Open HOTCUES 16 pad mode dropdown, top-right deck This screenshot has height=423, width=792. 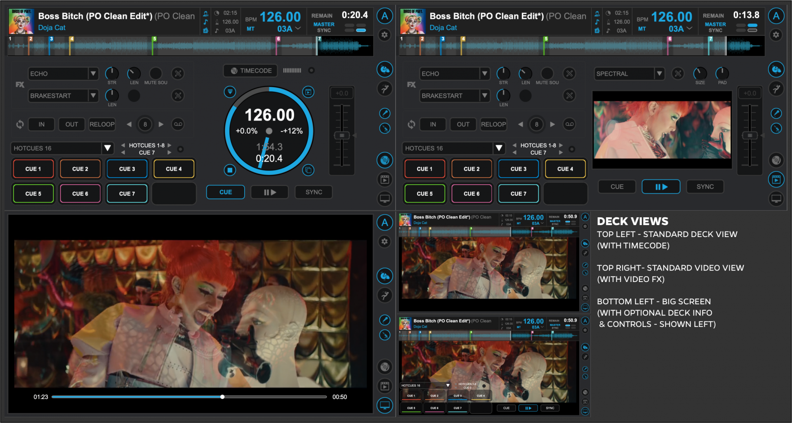pyautogui.click(x=499, y=148)
